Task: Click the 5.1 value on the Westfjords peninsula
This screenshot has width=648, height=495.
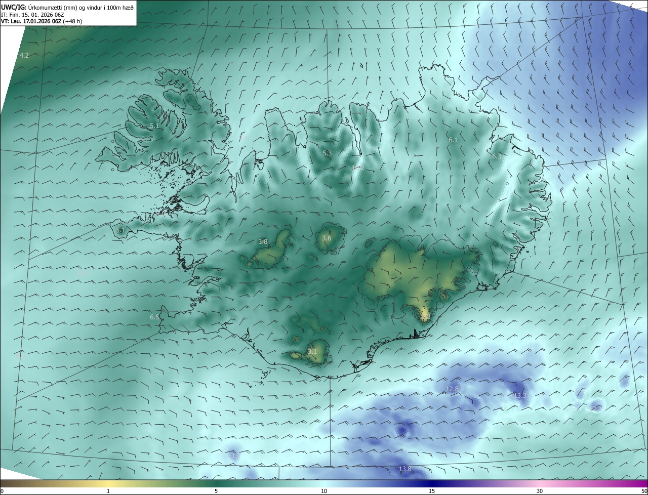Action: pyautogui.click(x=154, y=126)
